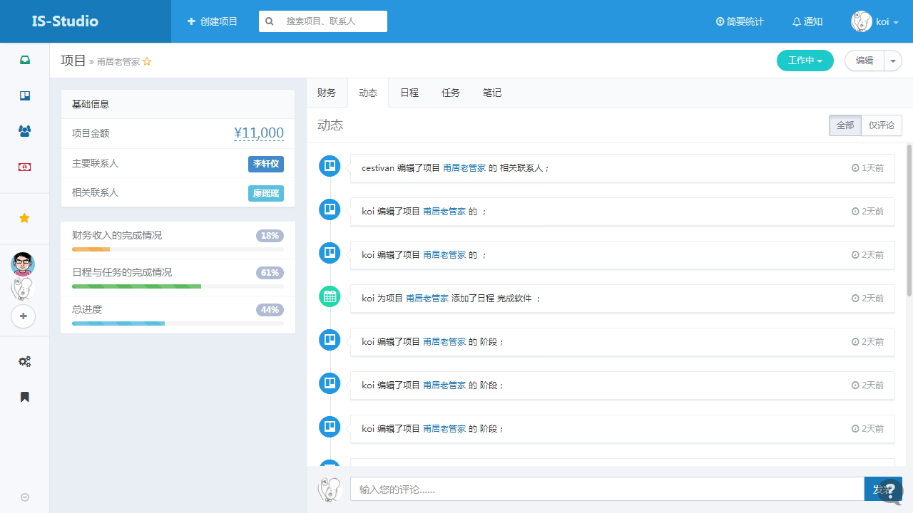913x513 pixels.
Task: Show all activity with 全部 filter
Action: tap(845, 125)
